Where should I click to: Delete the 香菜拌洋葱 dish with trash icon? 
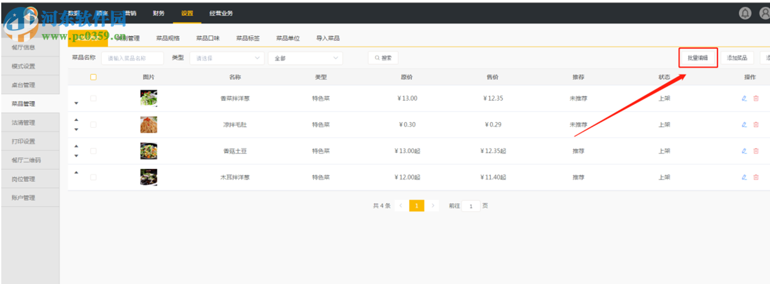coord(756,98)
